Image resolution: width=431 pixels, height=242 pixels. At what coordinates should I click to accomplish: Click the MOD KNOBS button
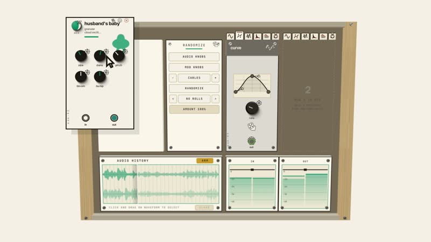194,67
